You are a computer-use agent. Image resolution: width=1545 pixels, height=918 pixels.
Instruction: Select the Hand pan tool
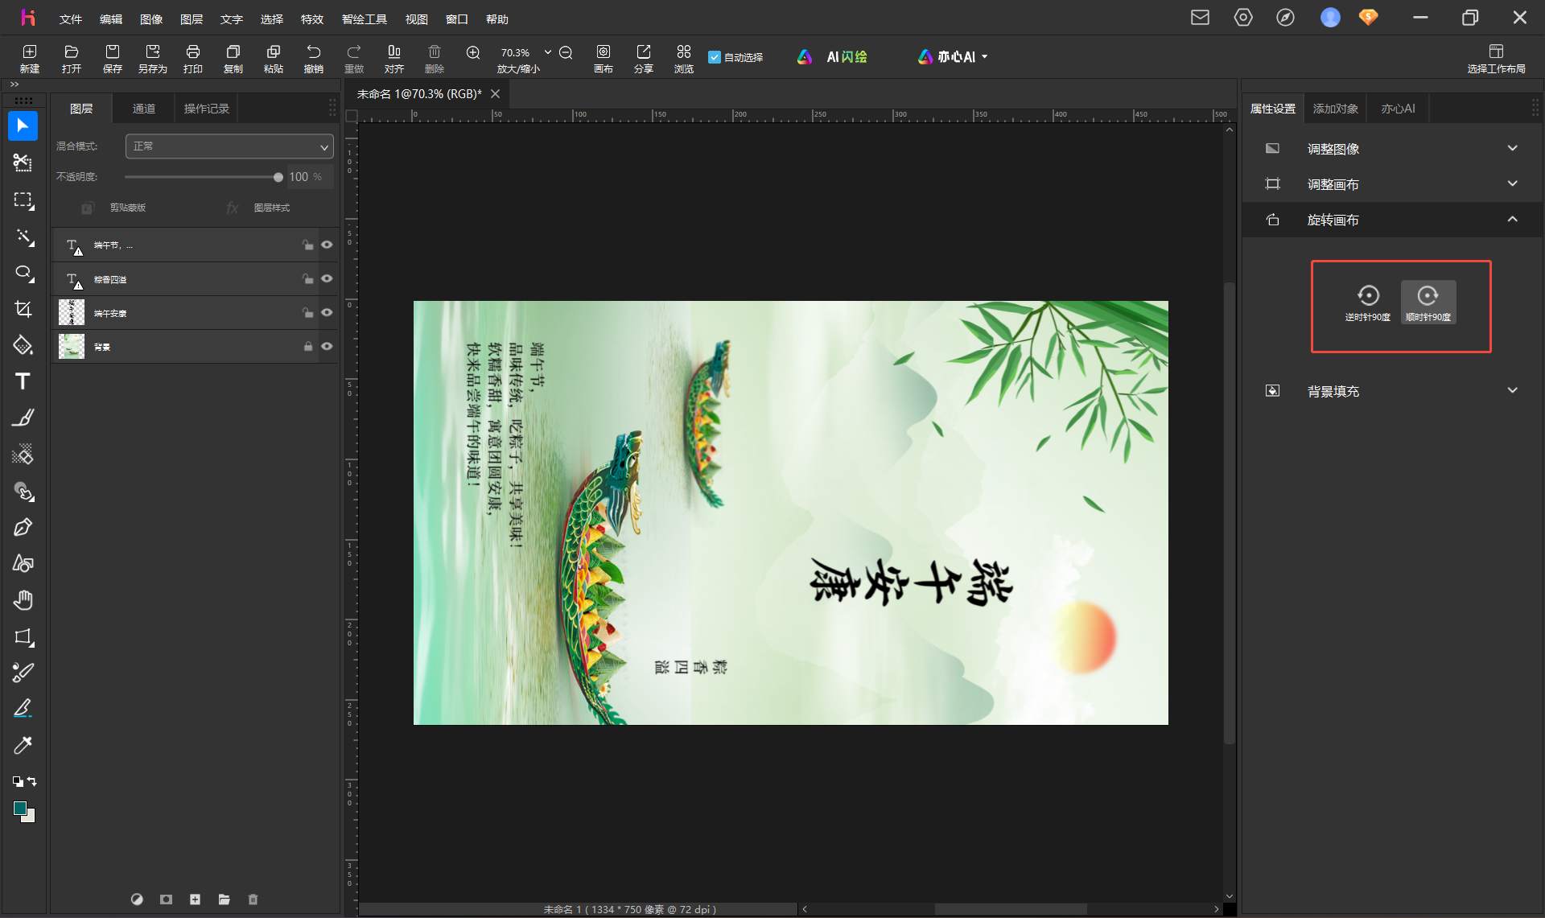tap(23, 600)
